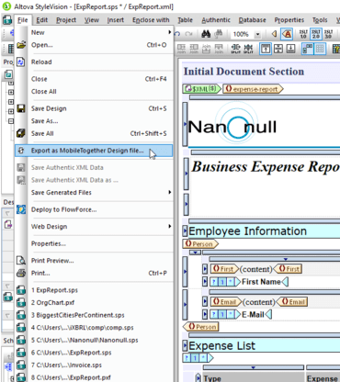Choose Print Preview... entry
Image resolution: width=340 pixels, height=382 pixels.
tap(94, 261)
